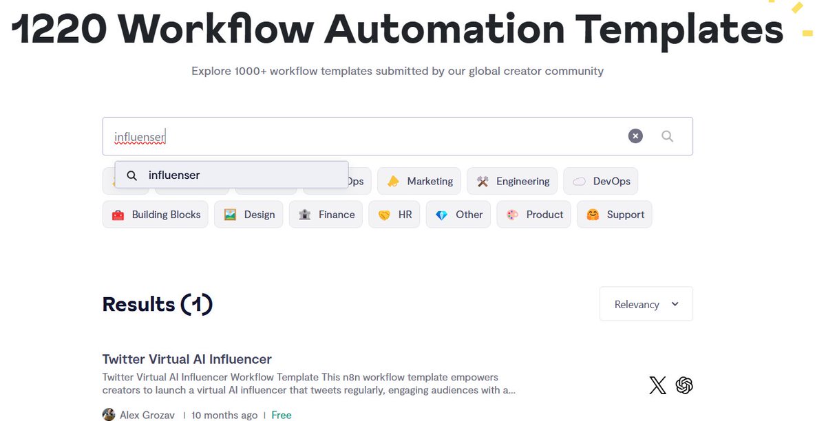826x421 pixels.
Task: Click the Results (1) heading
Action: 158,304
